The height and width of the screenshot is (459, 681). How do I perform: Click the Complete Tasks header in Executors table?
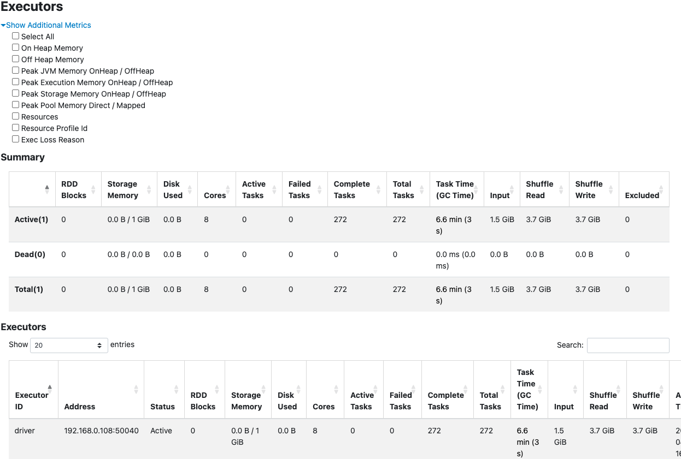445,401
